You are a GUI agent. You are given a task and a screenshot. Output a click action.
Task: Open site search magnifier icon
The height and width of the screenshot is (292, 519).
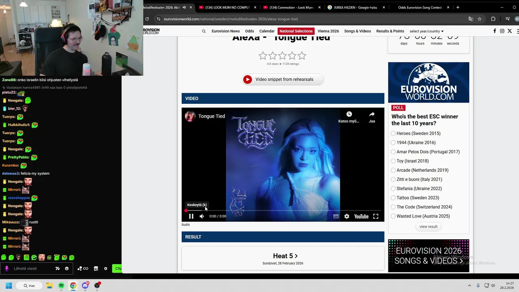204,31
